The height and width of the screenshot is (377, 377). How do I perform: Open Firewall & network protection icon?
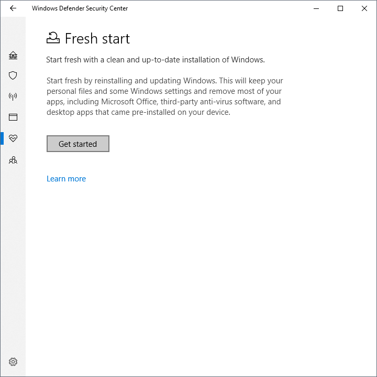(13, 96)
